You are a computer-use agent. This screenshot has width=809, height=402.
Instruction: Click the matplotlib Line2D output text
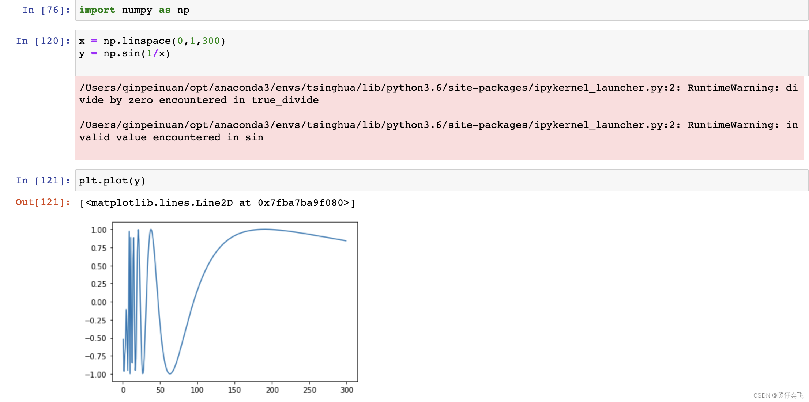[218, 203]
